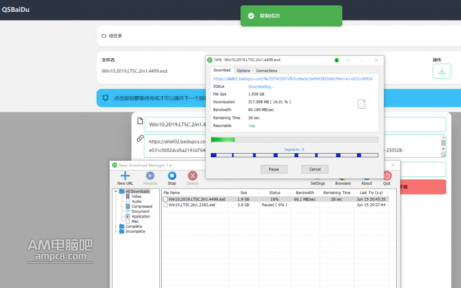Click the file icon beside filename field
Image resolution: width=461 pixels, height=288 pixels.
pos(140,121)
